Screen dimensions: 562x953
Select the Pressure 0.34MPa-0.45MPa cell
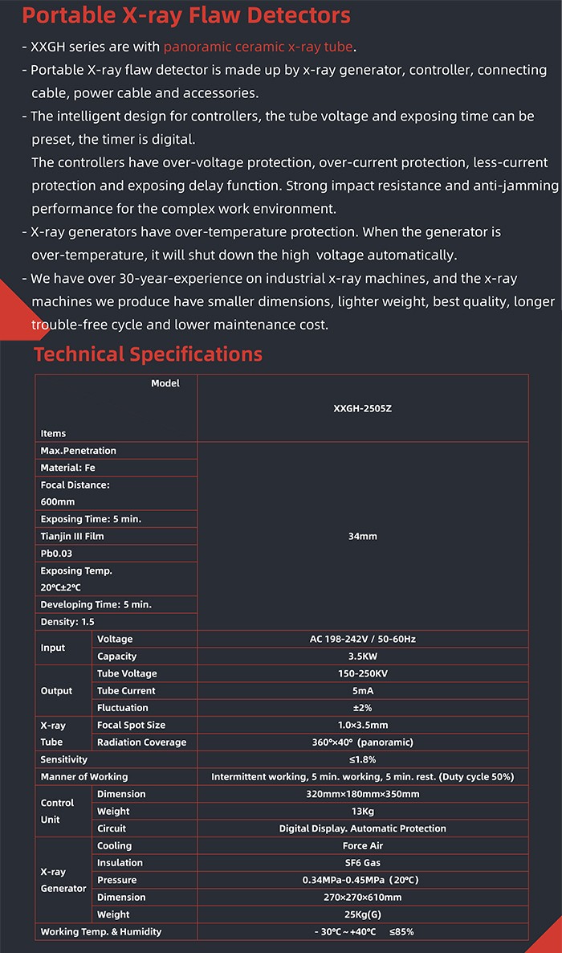[x=363, y=879]
